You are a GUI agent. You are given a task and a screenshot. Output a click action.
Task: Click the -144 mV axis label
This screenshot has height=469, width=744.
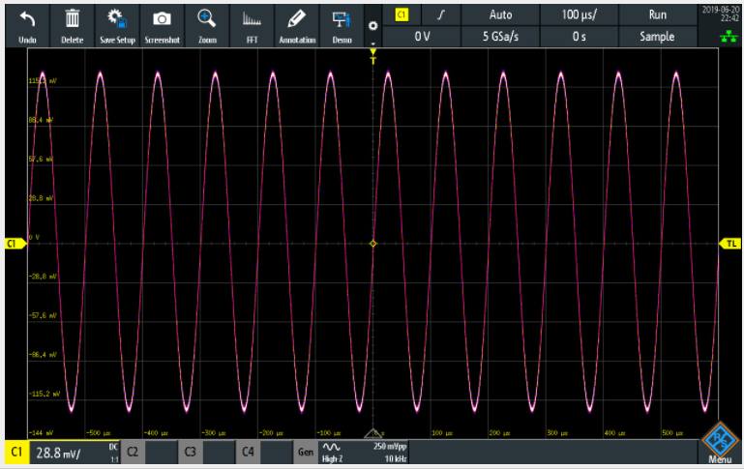pos(42,433)
